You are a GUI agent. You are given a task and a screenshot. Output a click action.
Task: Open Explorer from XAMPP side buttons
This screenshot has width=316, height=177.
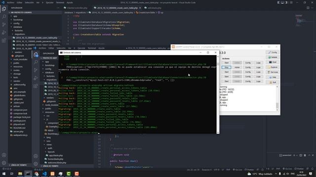click(273, 67)
